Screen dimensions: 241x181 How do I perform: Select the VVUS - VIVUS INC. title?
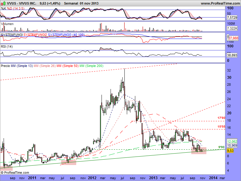coord(22,3)
